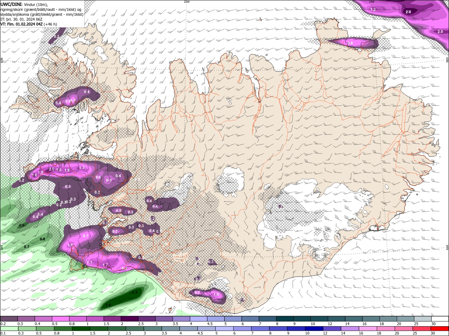The image size is (449, 336).
Task: Click the '30' label in snow legend row
Action: 434,324
